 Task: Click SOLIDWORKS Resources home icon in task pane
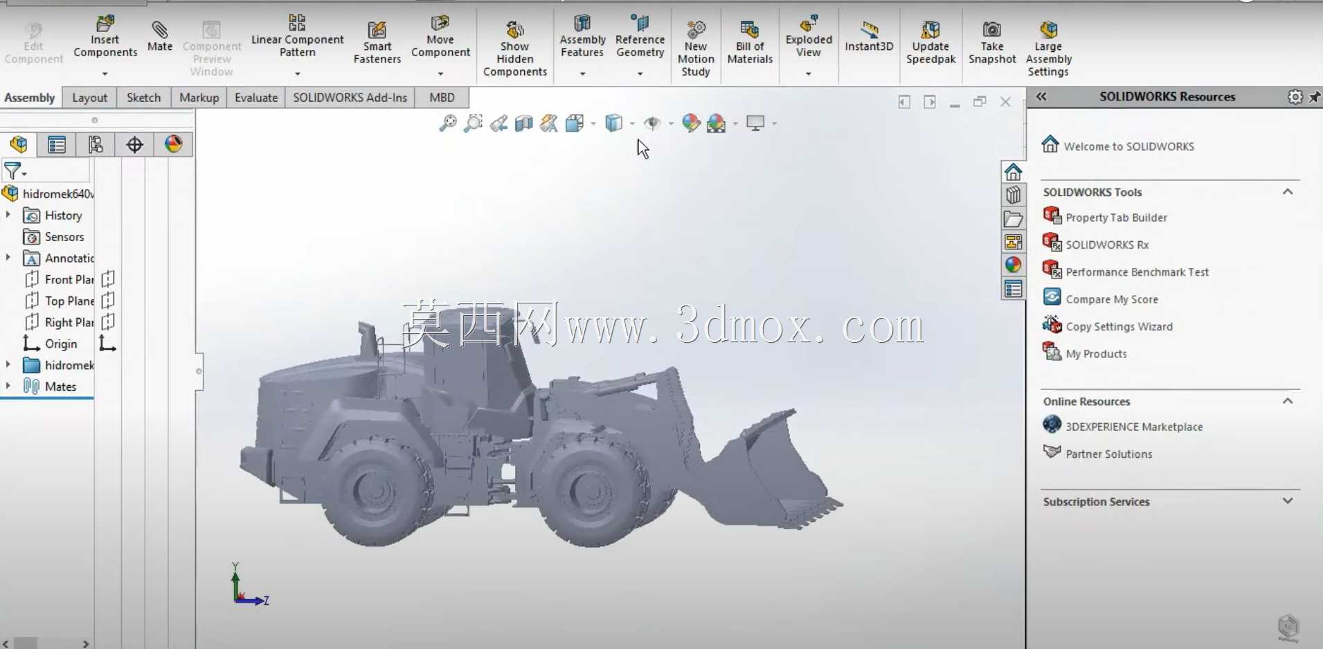1013,171
